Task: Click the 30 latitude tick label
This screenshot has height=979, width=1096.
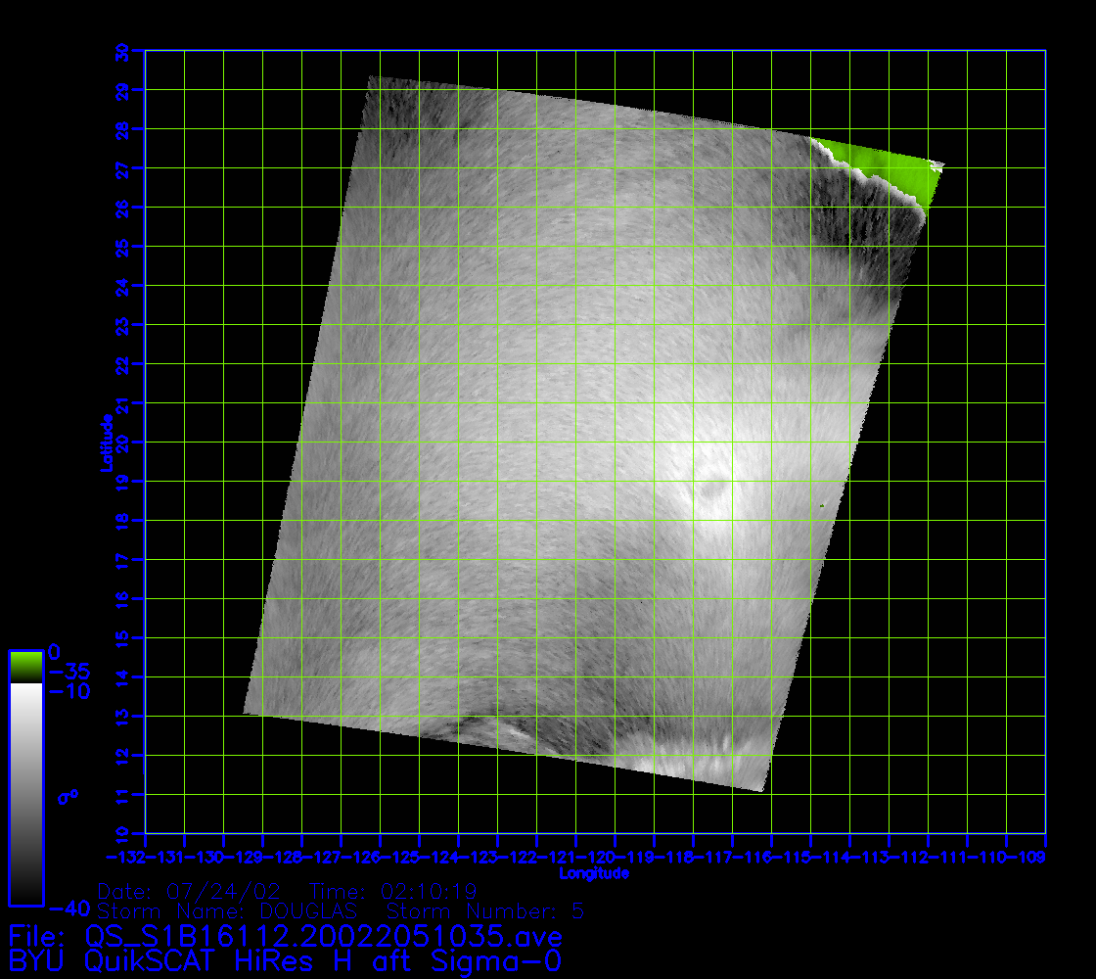Action: [x=121, y=51]
